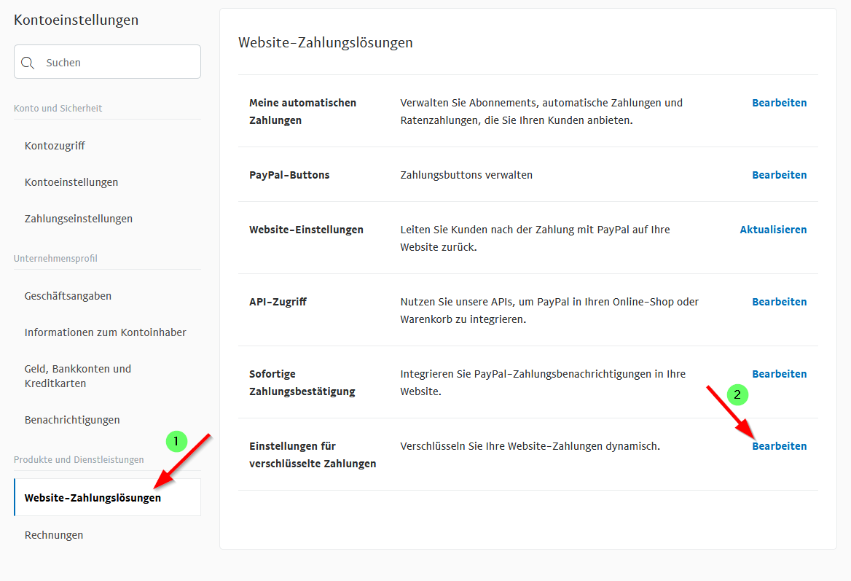
Task: Open Rechnungen in the sidebar
Action: [54, 535]
